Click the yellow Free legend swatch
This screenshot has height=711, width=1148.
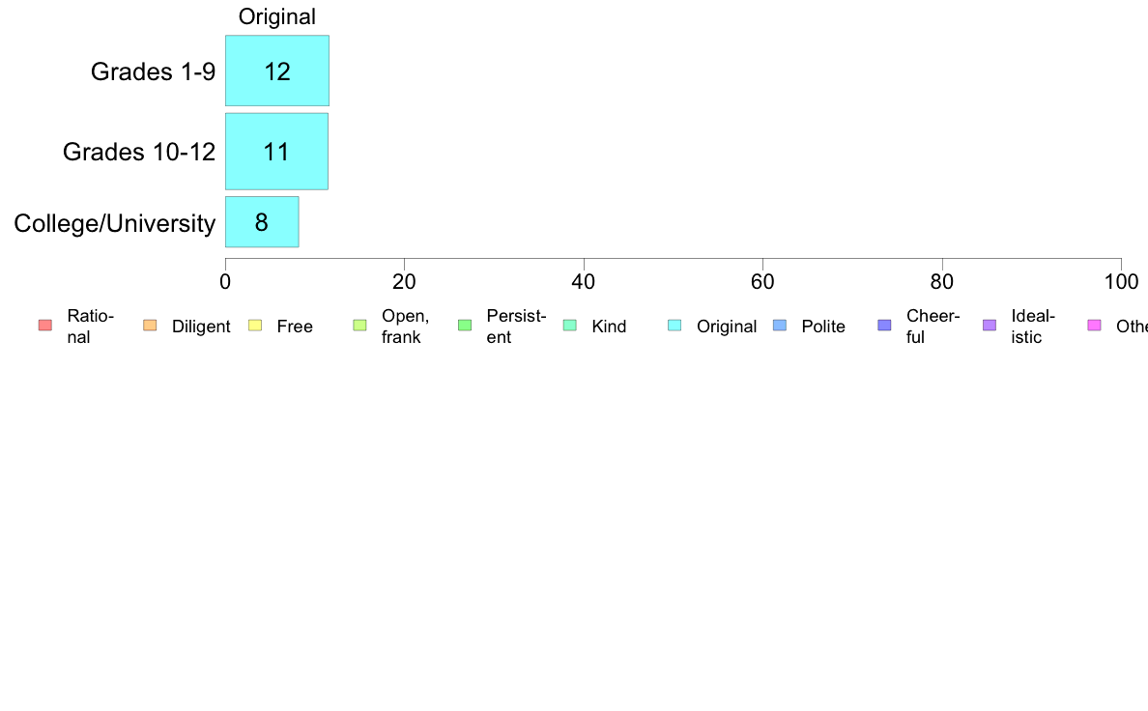coord(255,326)
